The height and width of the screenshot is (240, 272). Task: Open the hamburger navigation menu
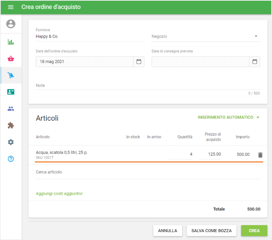tap(11, 7)
